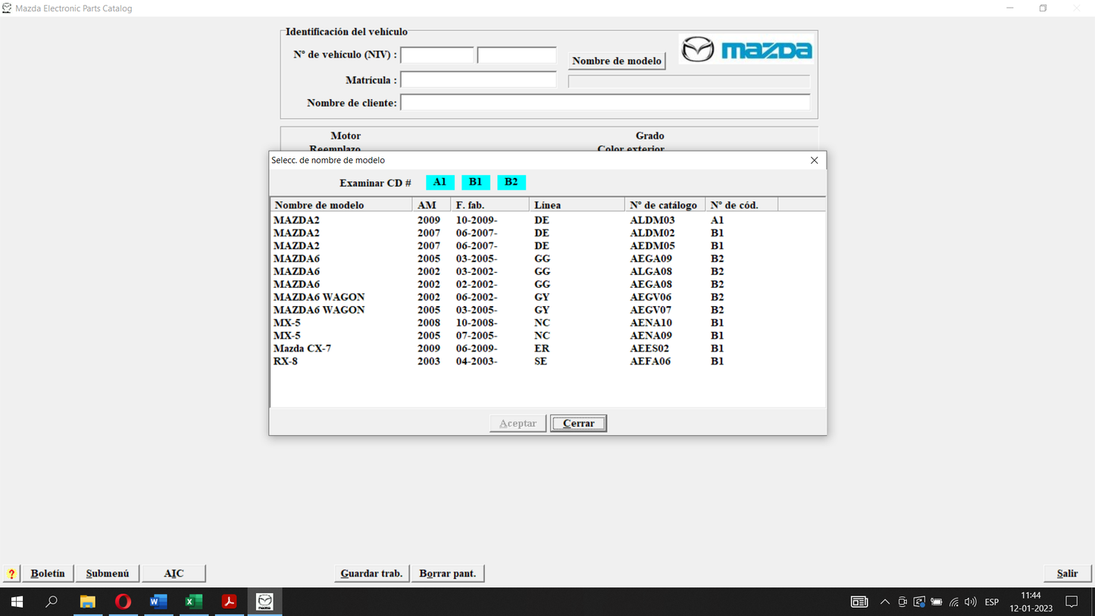Select MAZDA2 row with catalog AEDM05

(x=548, y=246)
